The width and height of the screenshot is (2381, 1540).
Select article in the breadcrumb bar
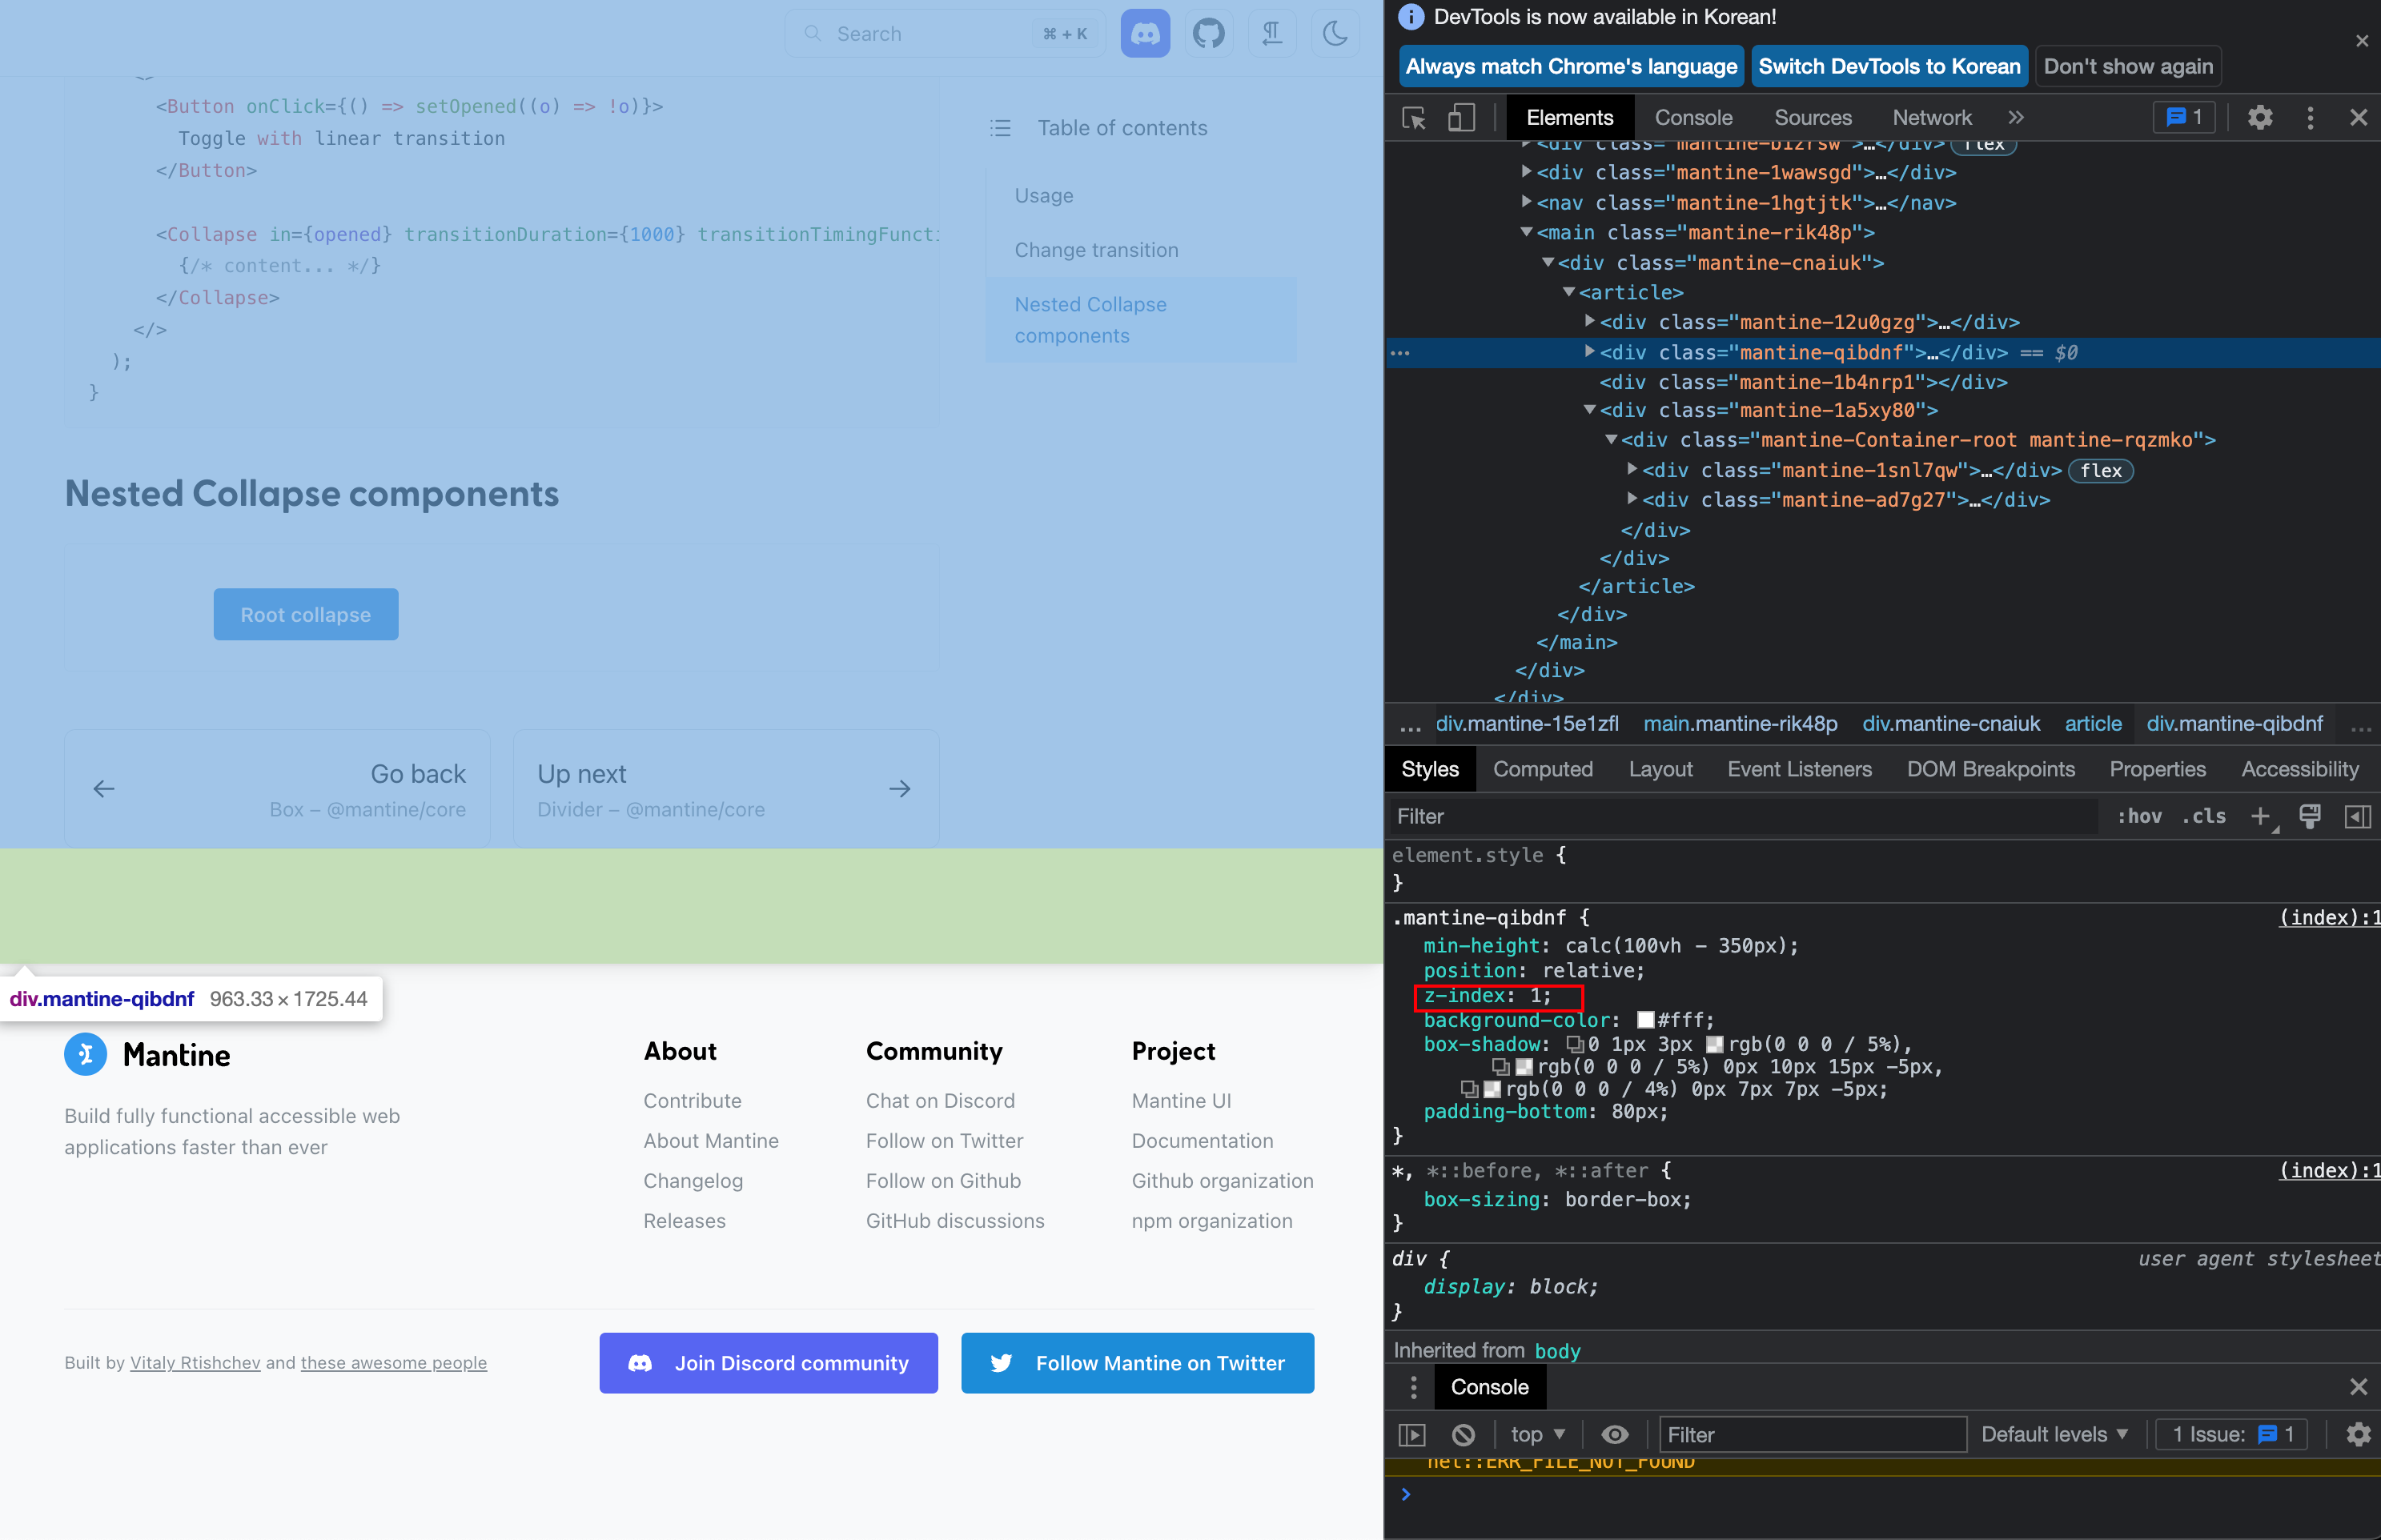click(2093, 724)
